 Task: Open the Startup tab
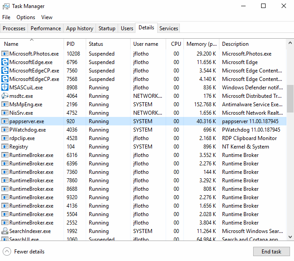pos(107,28)
